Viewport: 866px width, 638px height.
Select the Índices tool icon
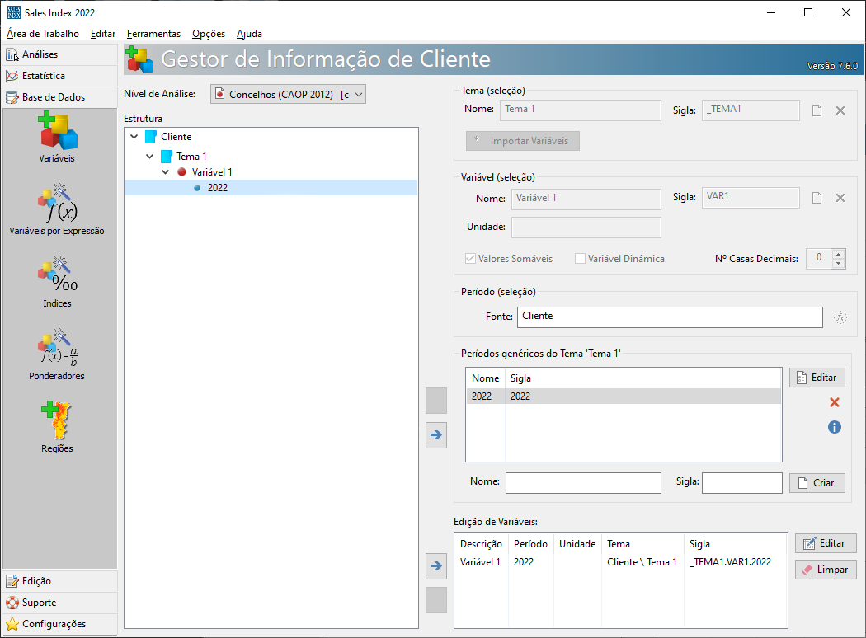point(57,276)
